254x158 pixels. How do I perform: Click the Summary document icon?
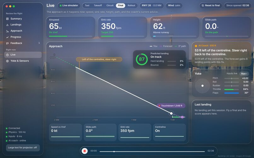coord(7,19)
